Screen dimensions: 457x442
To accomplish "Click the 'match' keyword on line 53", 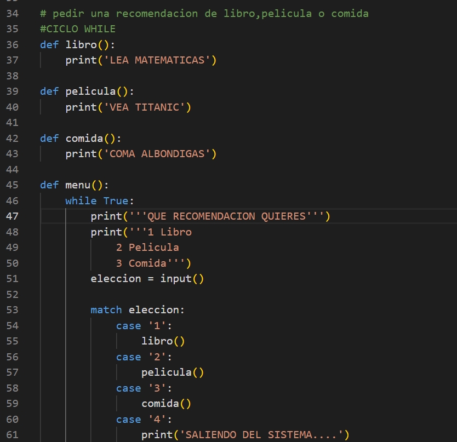I will point(106,310).
